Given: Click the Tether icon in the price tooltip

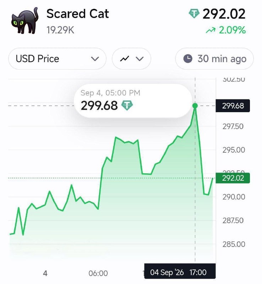Looking at the screenshot, I should click(127, 105).
